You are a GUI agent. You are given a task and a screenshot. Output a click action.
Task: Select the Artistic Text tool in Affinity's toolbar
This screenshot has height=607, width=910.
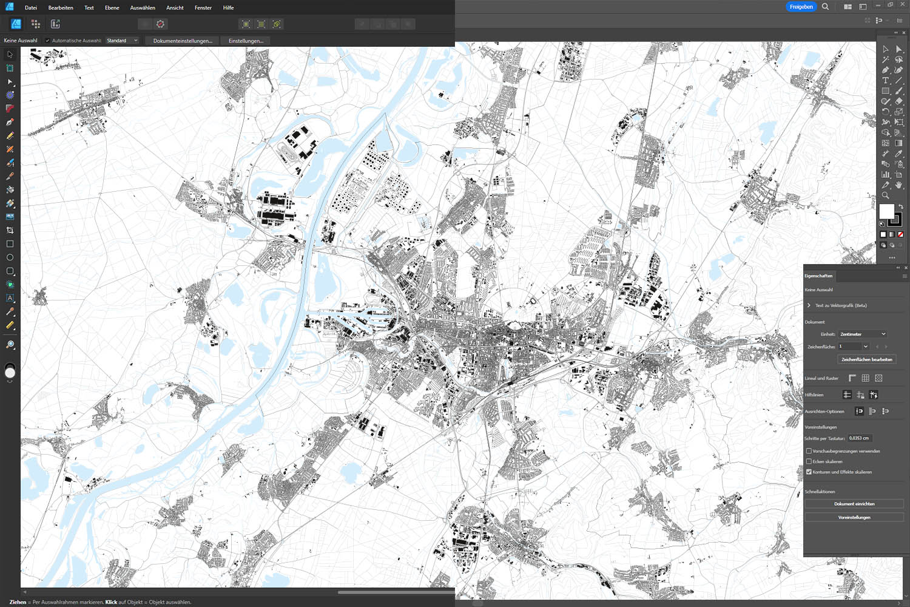[10, 298]
